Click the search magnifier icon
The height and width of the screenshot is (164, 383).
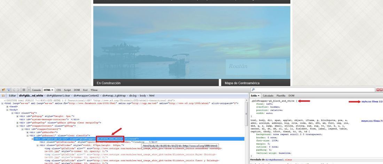(x=253, y=90)
